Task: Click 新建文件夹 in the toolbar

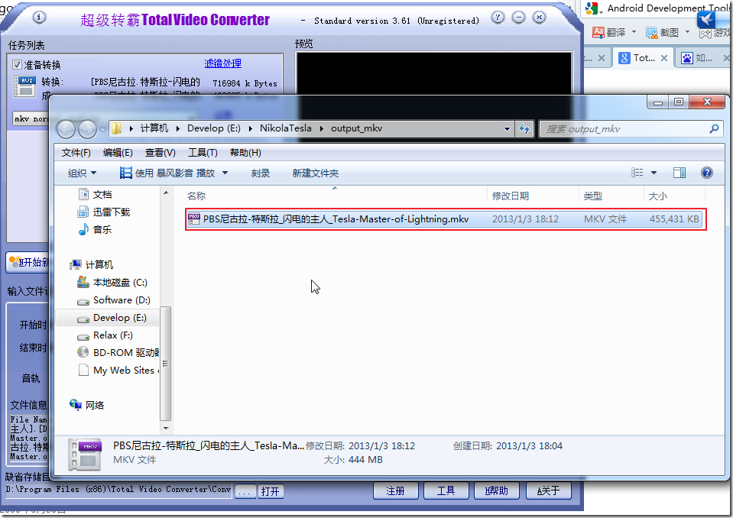Action: 316,173
